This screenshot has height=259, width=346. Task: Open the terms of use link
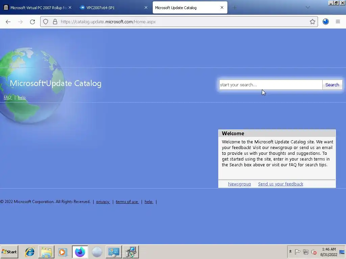pos(127,202)
